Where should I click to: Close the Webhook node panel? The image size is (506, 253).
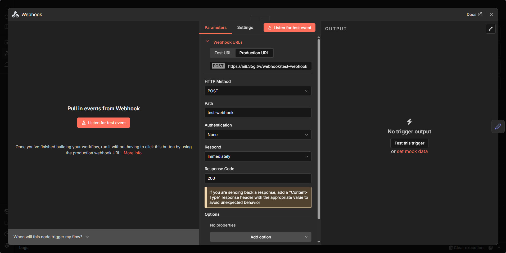click(x=491, y=15)
